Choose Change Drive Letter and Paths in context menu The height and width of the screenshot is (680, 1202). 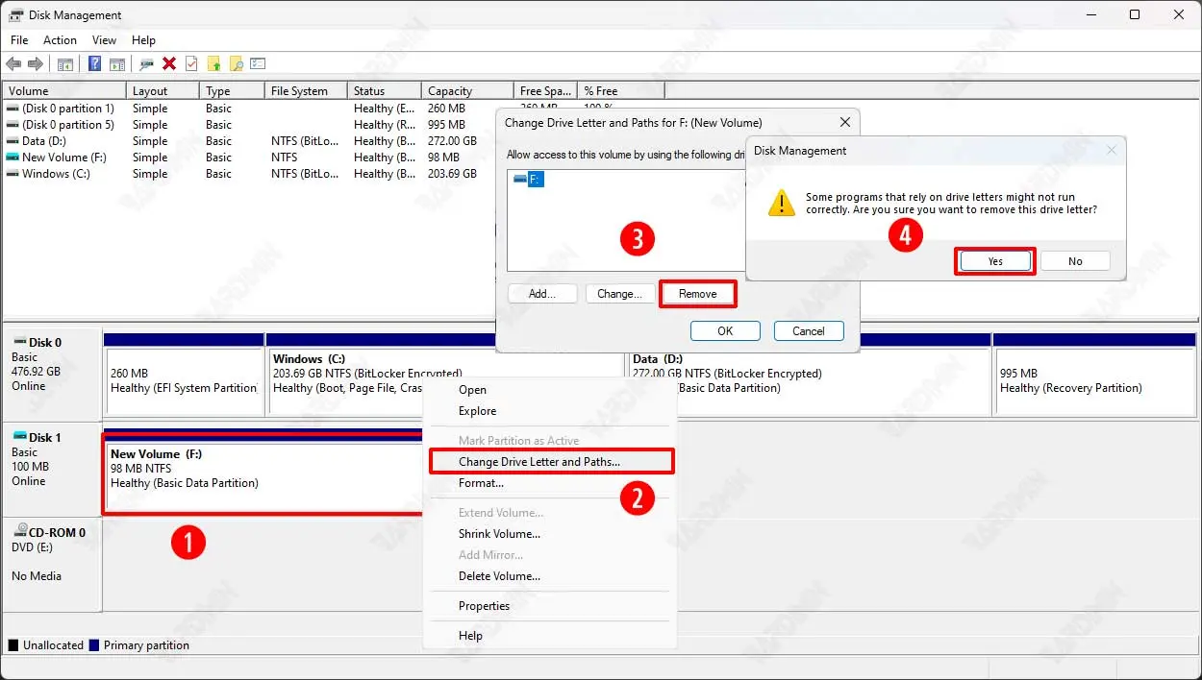point(538,462)
